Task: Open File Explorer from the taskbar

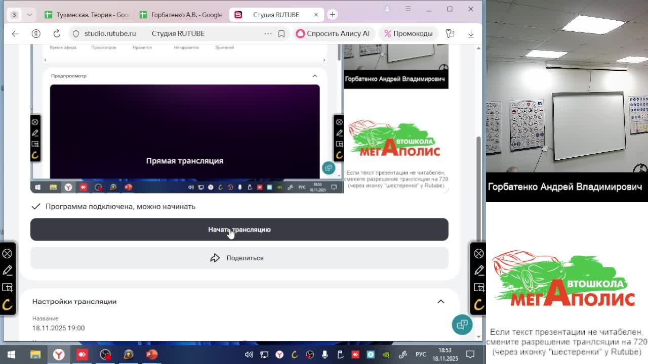Action: pos(35,354)
